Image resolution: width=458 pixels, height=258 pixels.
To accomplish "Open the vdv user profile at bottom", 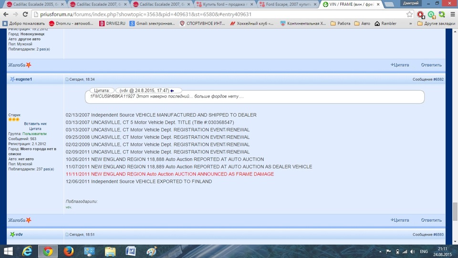I will [19, 234].
